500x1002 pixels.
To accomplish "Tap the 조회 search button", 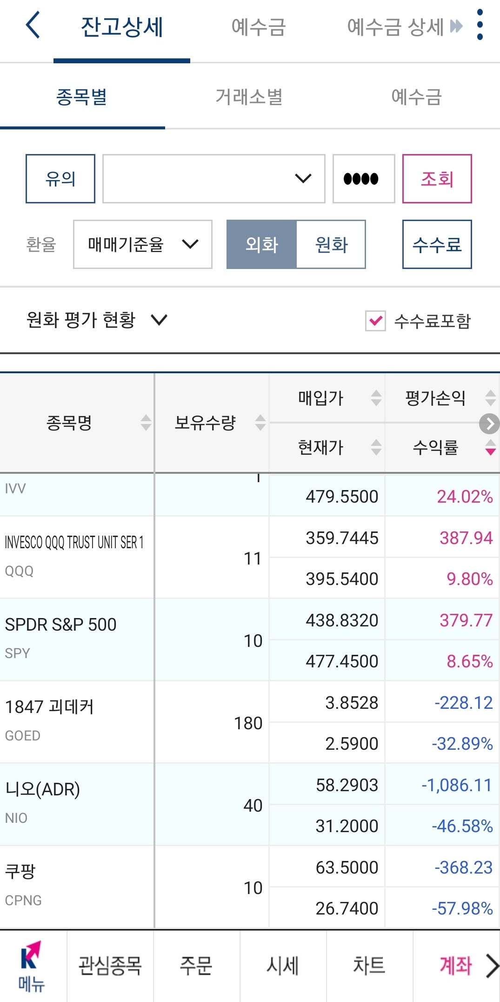I will pos(437,179).
